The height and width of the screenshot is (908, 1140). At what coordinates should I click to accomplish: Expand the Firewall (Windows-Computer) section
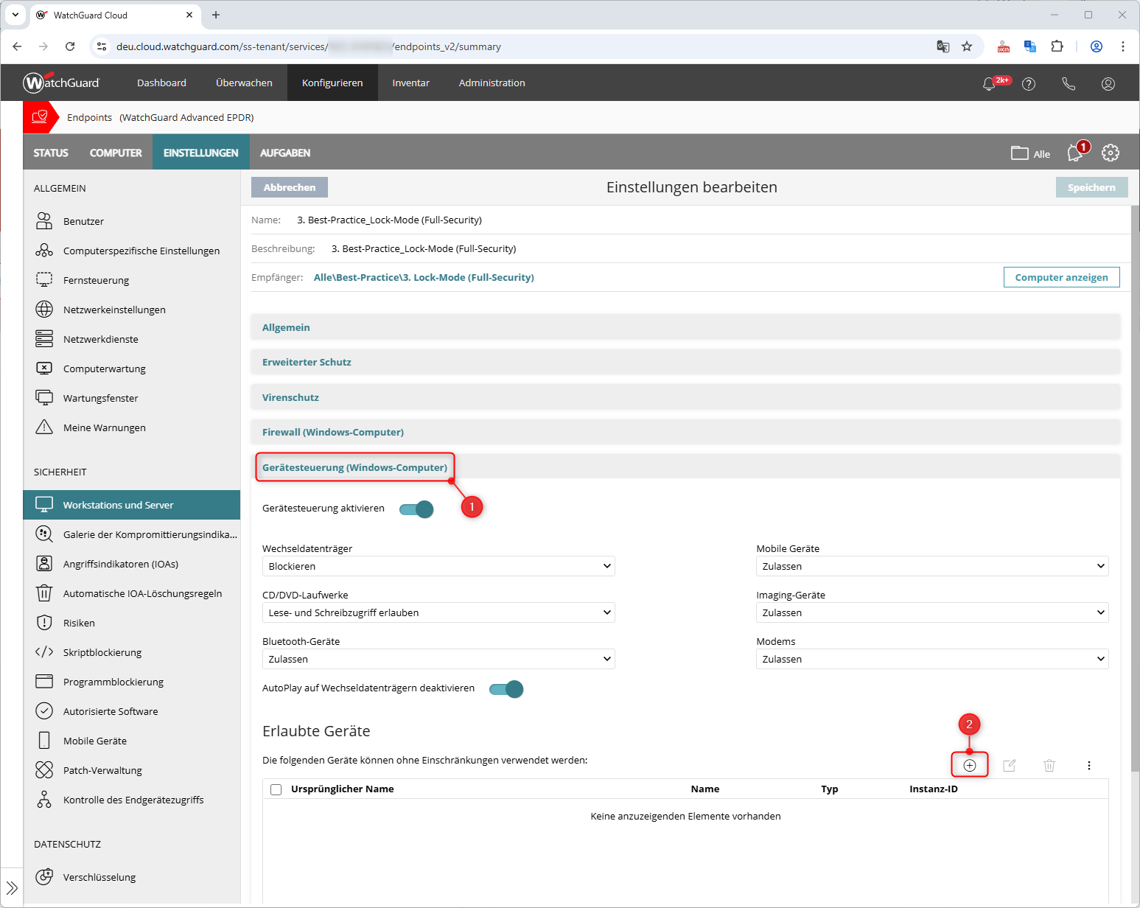point(333,433)
